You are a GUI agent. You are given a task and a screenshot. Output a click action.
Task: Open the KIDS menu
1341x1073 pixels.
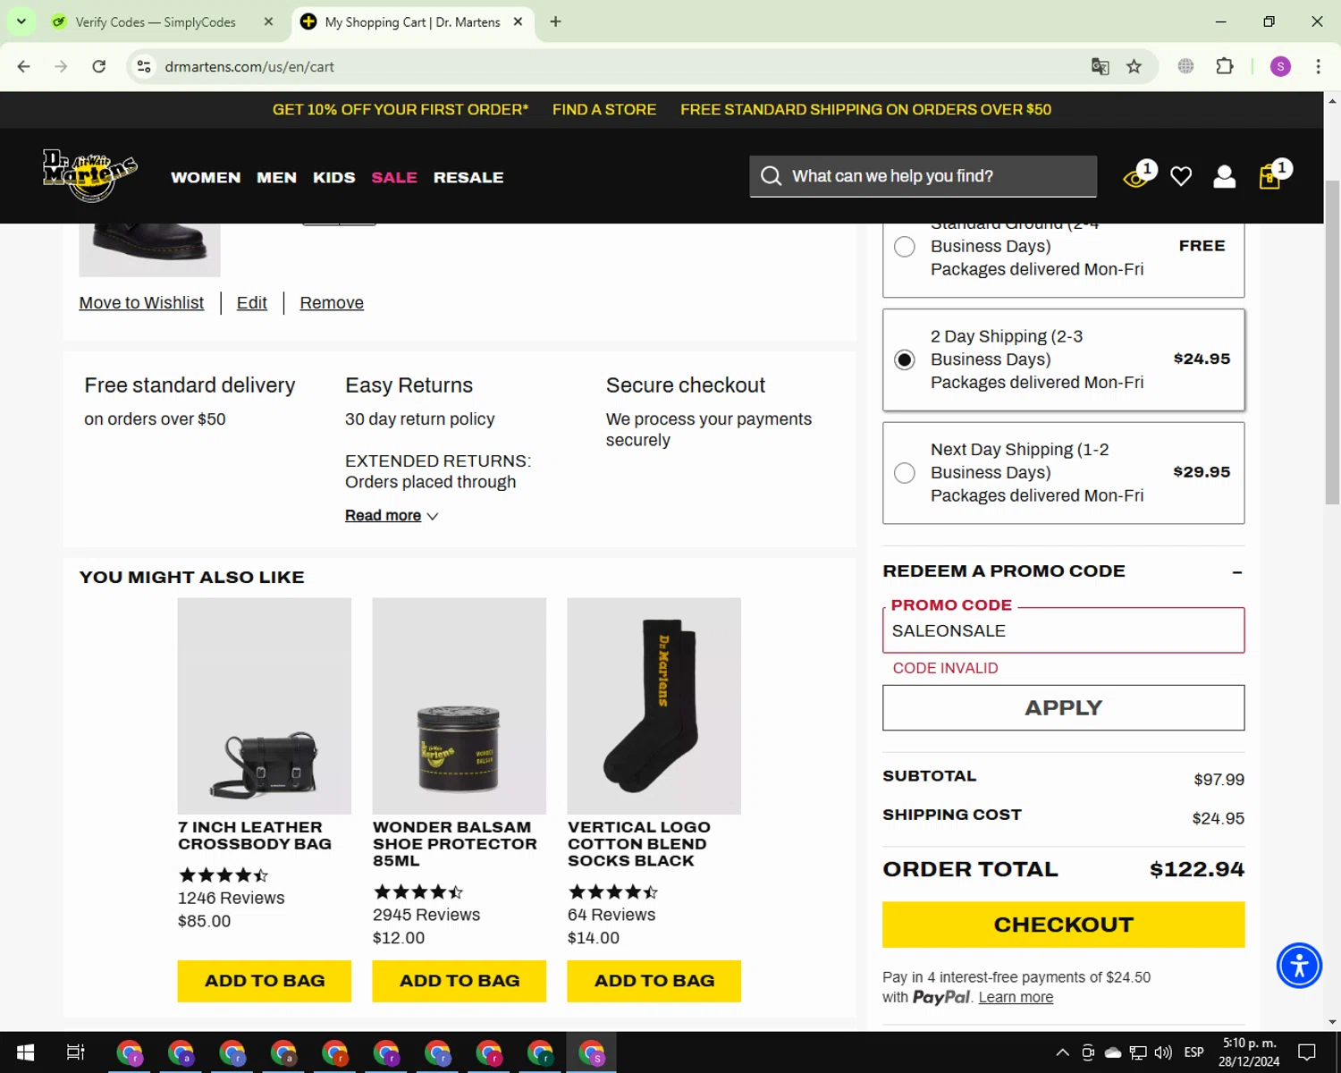pyautogui.click(x=334, y=177)
